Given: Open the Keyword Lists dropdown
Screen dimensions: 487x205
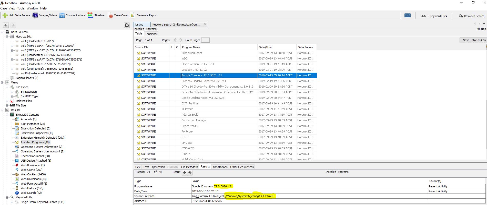Looking at the screenshot, I should (x=434, y=16).
